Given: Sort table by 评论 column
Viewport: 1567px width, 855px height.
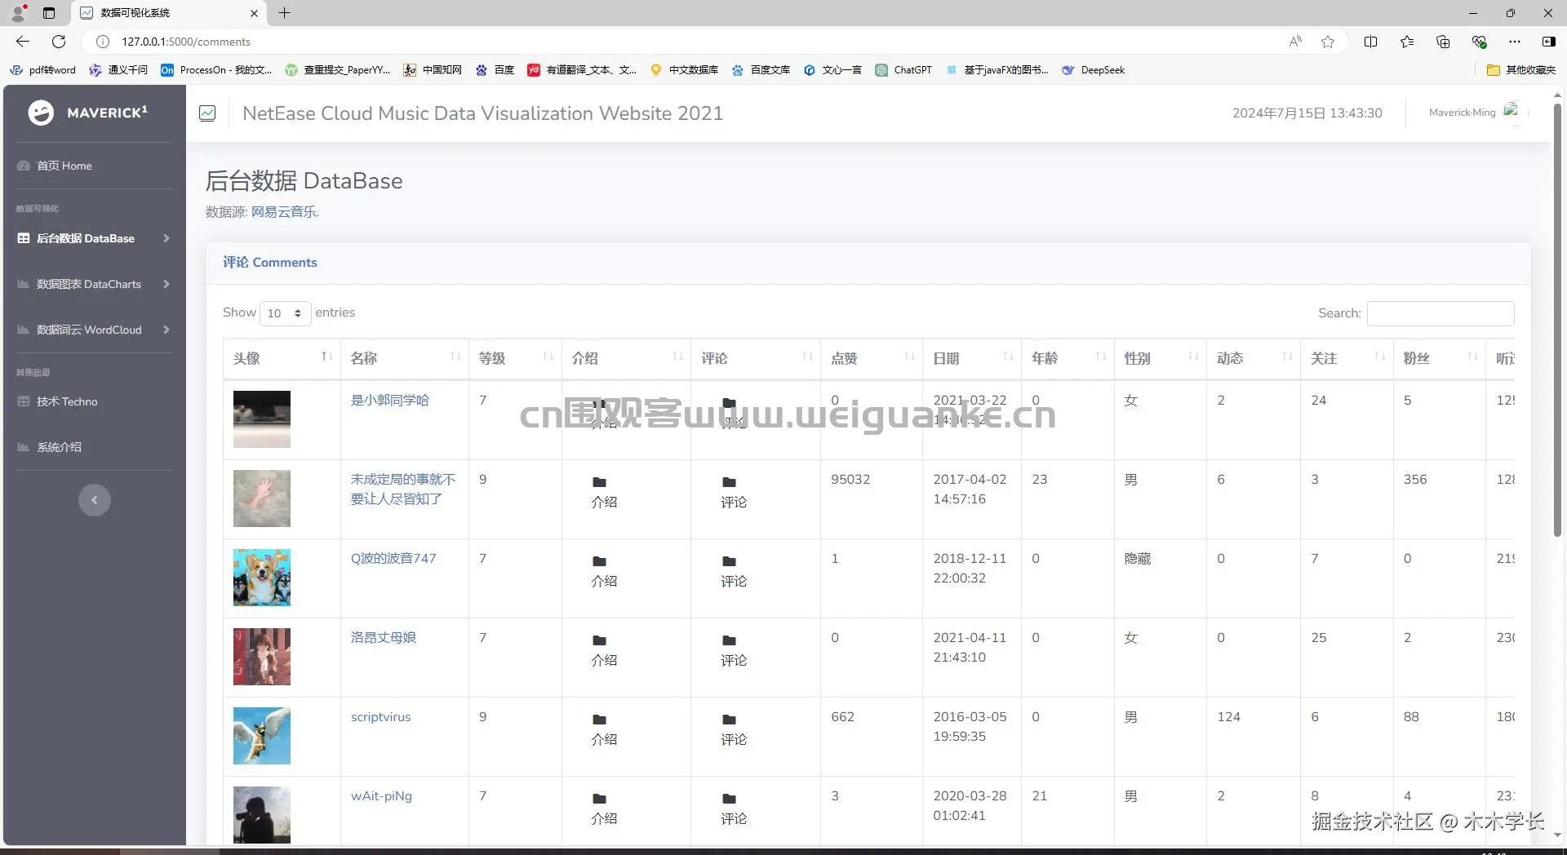Looking at the screenshot, I should point(756,358).
